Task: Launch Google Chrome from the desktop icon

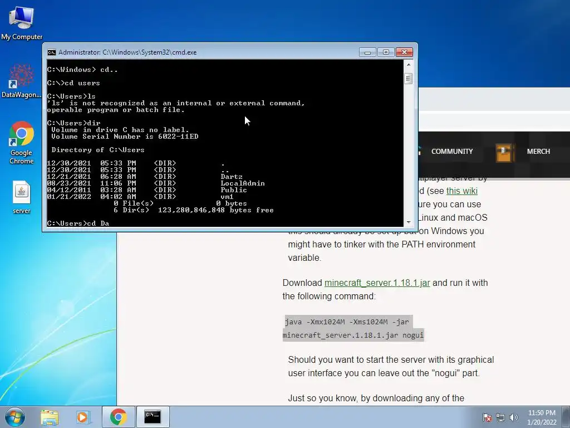Action: click(22, 142)
